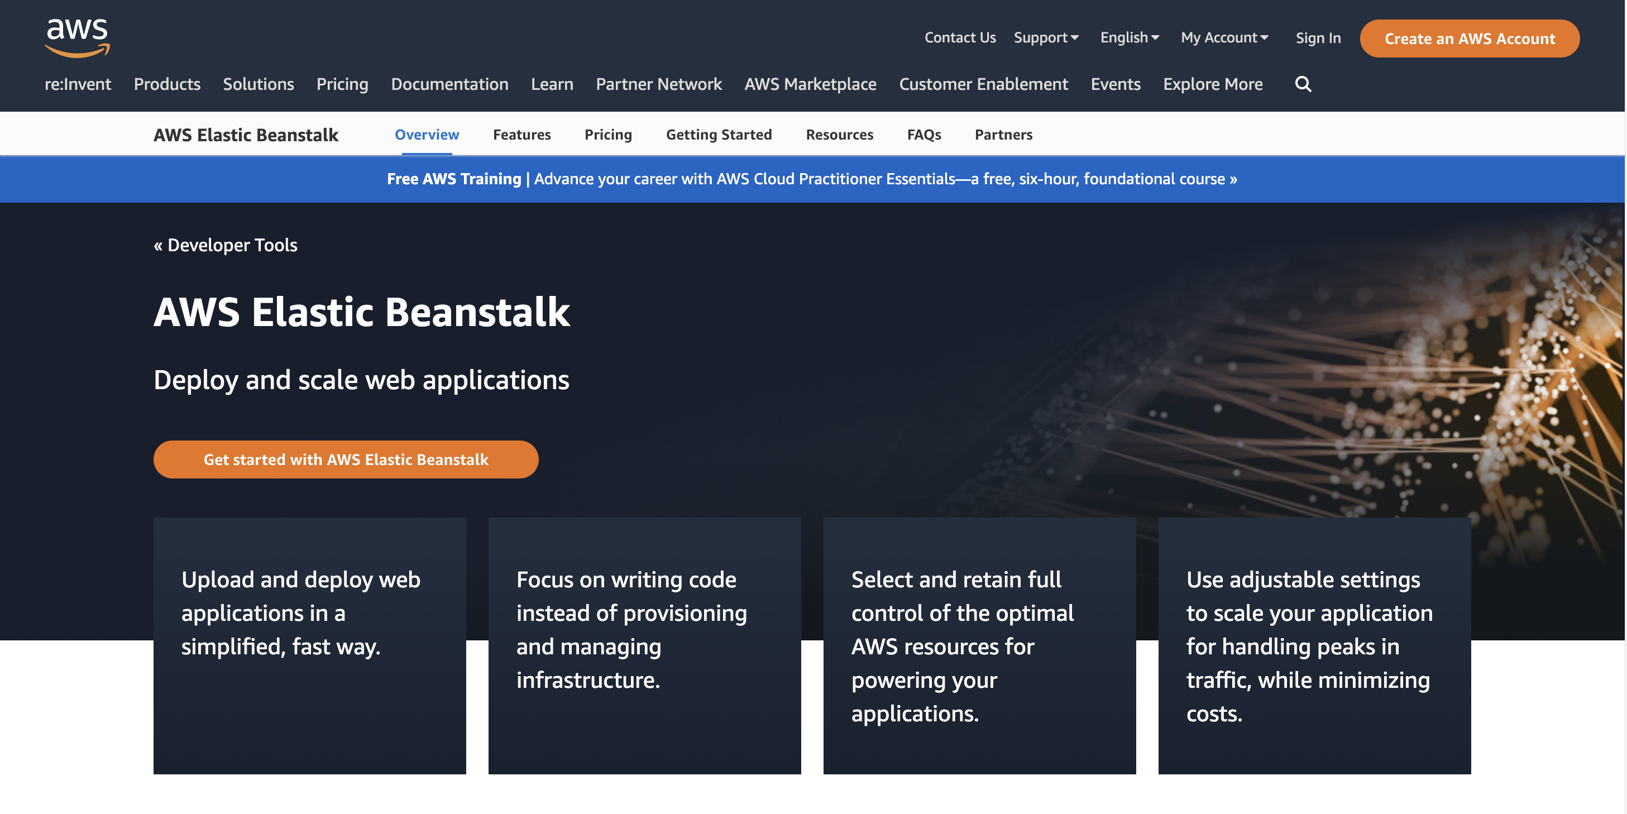
Task: Click the AWS logo in the top left
Action: tap(78, 37)
